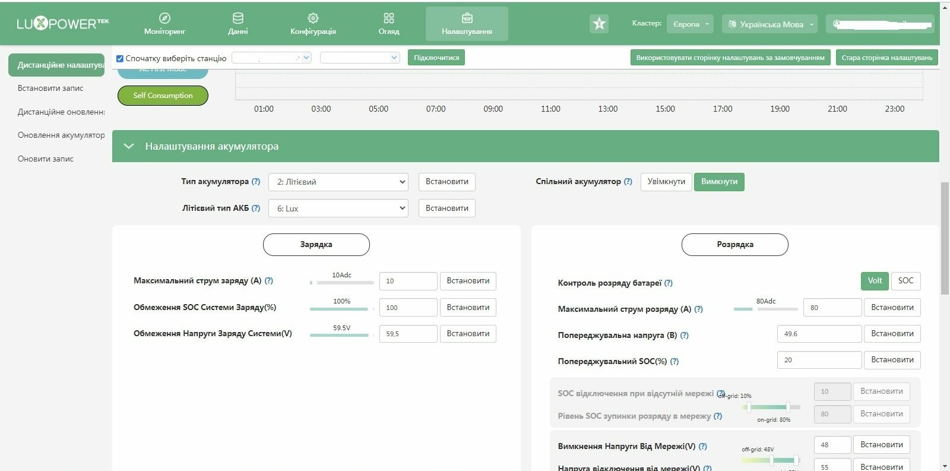Adjust the 59.5V charge voltage slider

coord(342,335)
